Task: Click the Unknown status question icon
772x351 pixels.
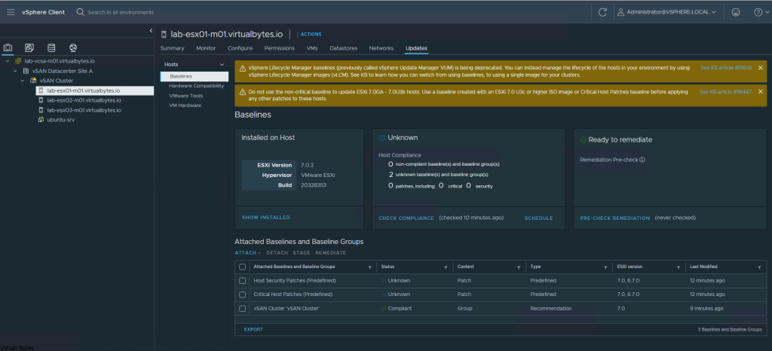Action: (382, 138)
